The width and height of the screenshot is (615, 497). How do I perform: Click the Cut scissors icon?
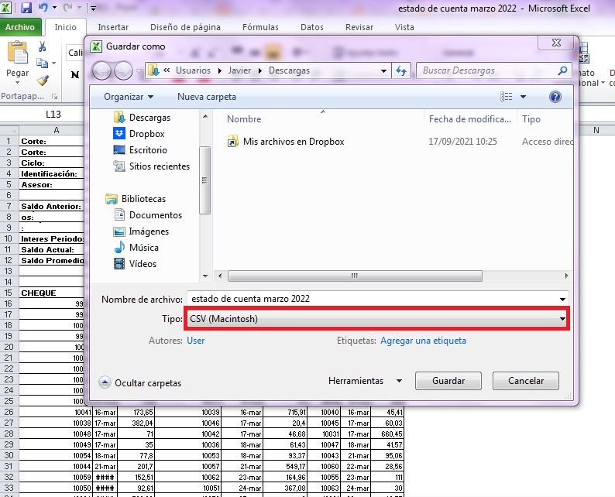point(42,48)
